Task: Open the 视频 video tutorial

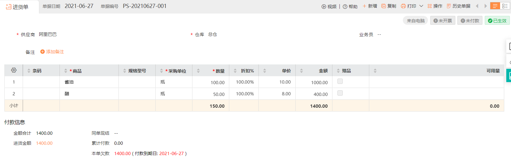Action: pos(329,6)
